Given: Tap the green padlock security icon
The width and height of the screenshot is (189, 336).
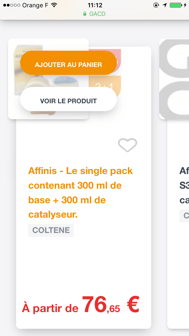Looking at the screenshot, I should point(85,14).
